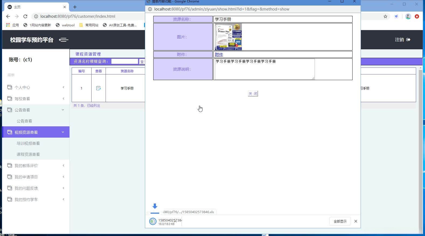This screenshot has width=425, height=236.
Task: Open the 公告查看 submenu item
Action: click(25, 121)
